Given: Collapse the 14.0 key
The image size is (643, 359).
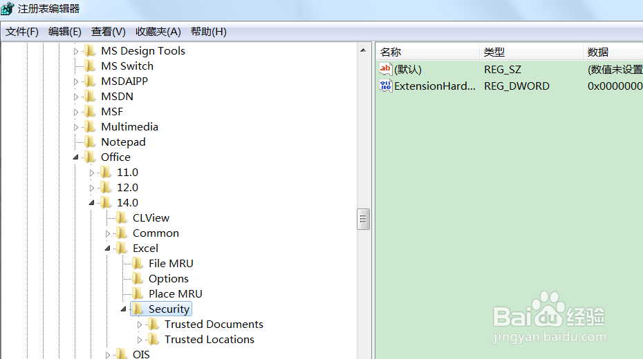Looking at the screenshot, I should [92, 203].
